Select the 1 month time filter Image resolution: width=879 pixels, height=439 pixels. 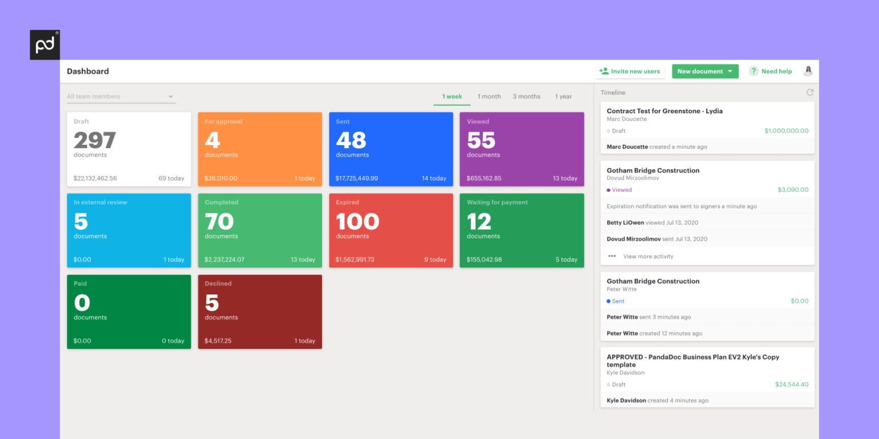click(x=489, y=96)
